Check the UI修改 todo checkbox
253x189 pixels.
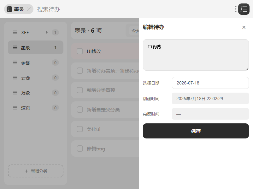click(80, 51)
